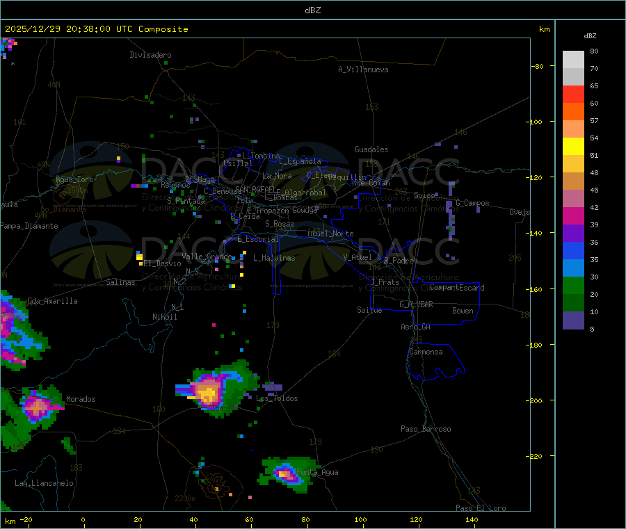Screen dimensions: 626x529
Task: Click the CompartEscard label
Action: pos(457,288)
